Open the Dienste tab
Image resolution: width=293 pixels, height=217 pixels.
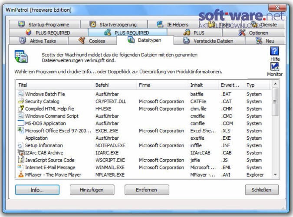[264, 24]
